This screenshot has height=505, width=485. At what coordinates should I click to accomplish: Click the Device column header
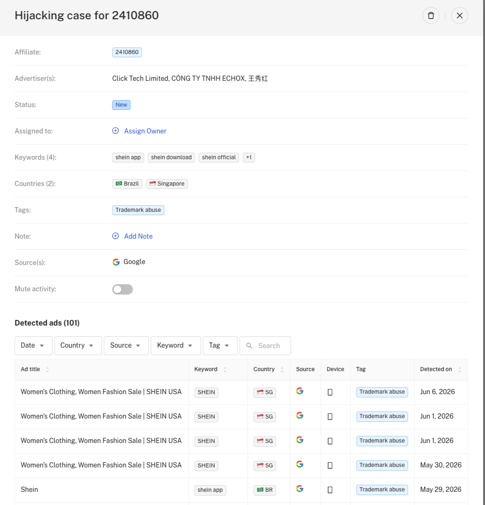(x=335, y=369)
